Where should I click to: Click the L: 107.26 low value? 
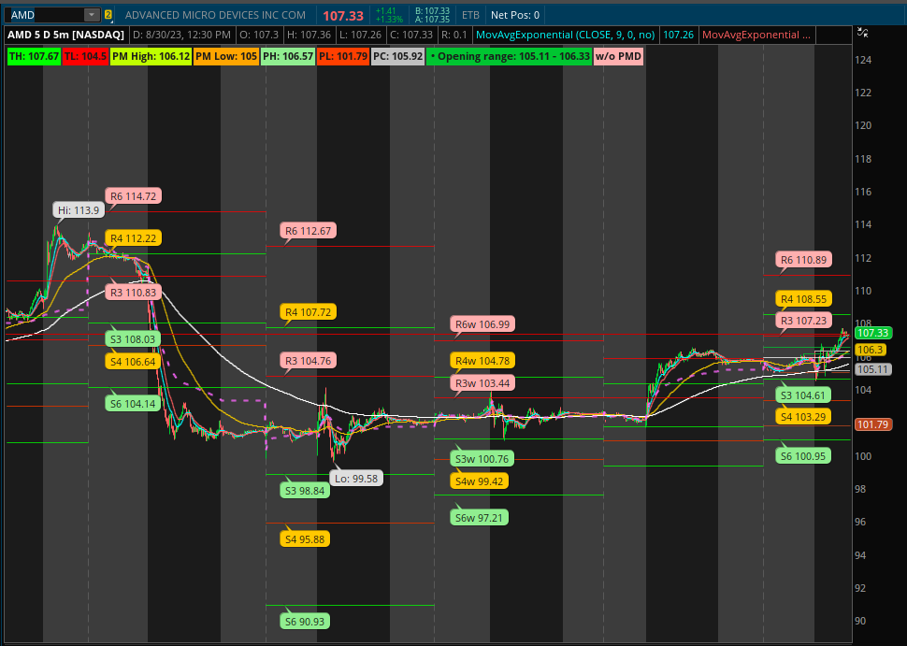(x=361, y=35)
